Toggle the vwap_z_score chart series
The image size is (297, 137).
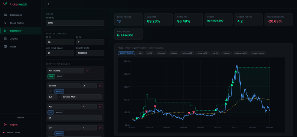[x=258, y=53]
